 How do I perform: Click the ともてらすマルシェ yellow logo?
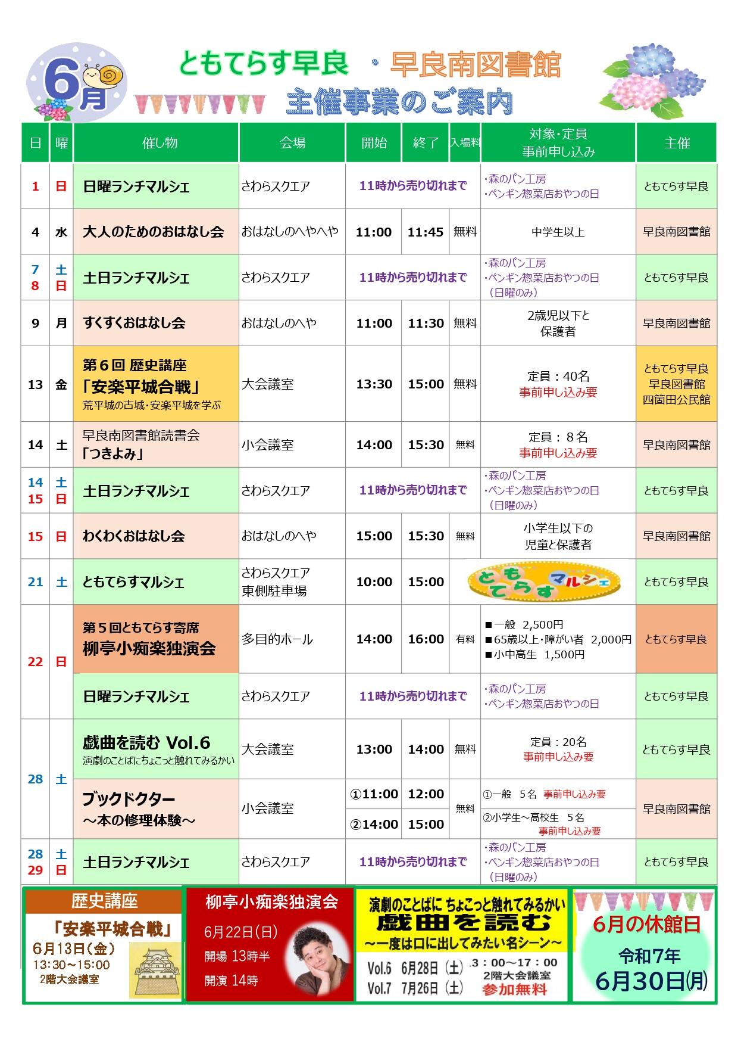click(x=544, y=581)
